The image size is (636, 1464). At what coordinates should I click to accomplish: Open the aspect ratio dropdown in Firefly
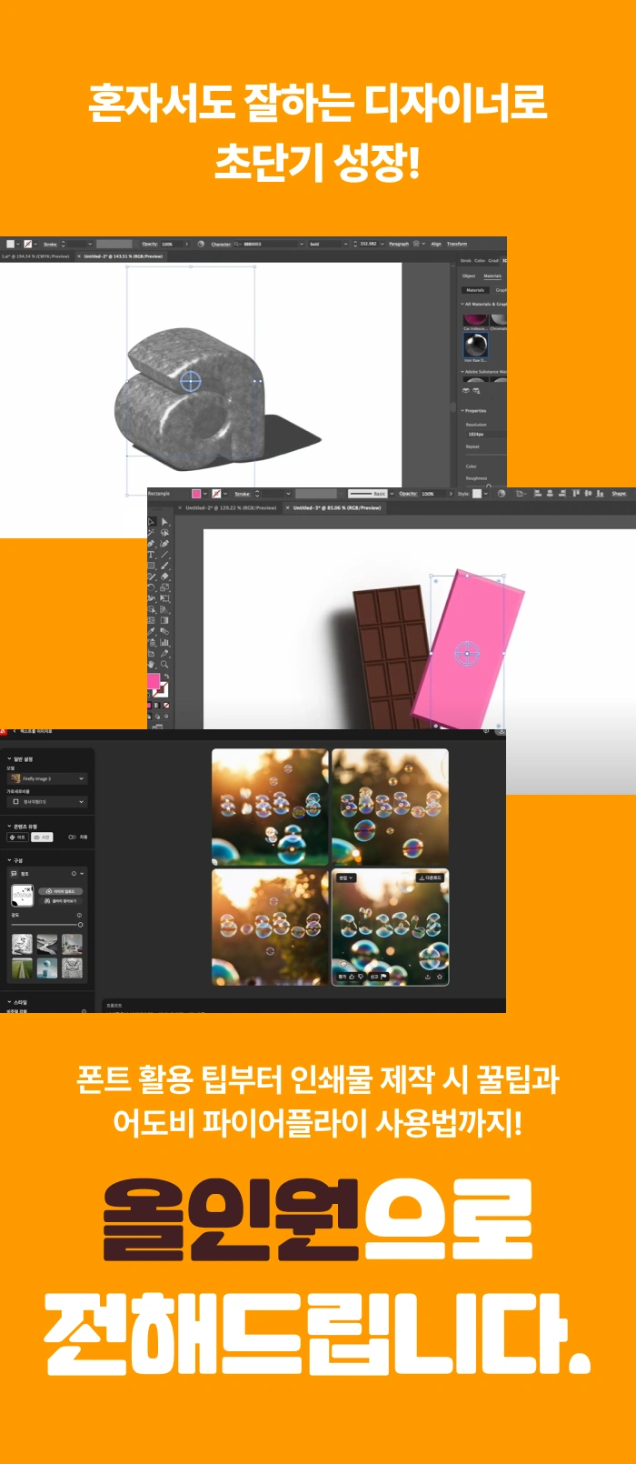pos(47,802)
